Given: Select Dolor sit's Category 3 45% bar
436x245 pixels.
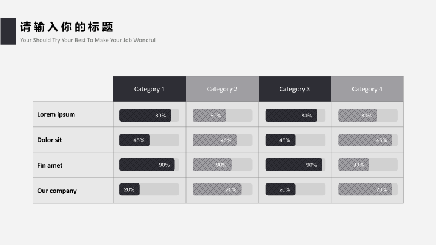Looking at the screenshot, I should (280, 140).
